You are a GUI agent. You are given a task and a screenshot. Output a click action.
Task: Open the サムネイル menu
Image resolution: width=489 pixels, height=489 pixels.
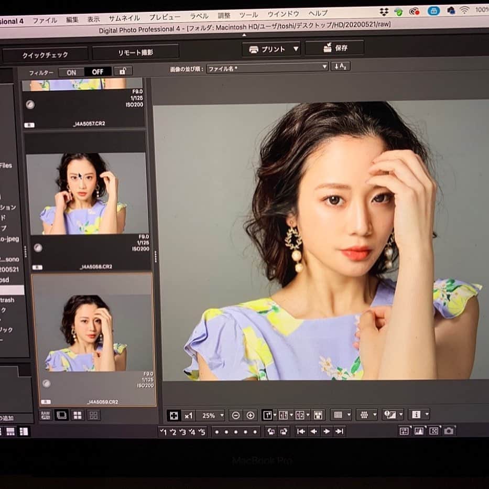tap(124, 18)
